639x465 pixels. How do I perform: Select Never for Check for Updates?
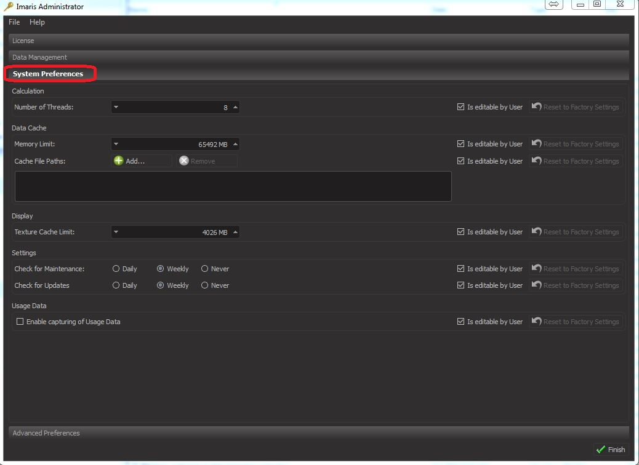coord(204,285)
